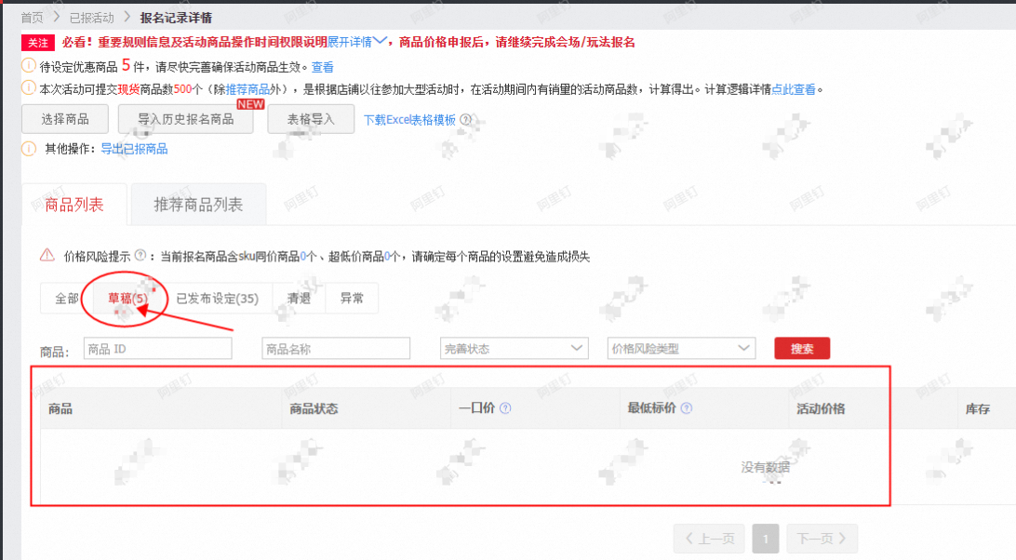
Task: Click the red 搜索 button
Action: [x=802, y=349]
